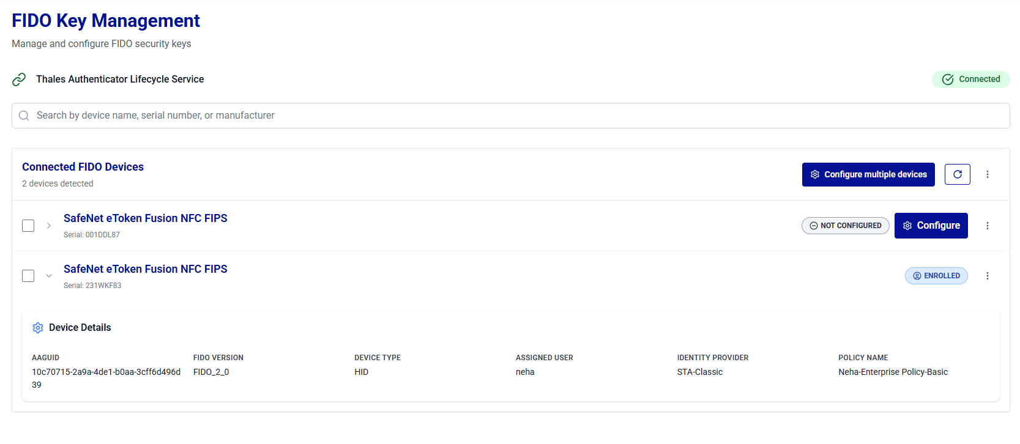
Task: Select the checkbox for device serial 231WKF83
Action: pyautogui.click(x=28, y=276)
